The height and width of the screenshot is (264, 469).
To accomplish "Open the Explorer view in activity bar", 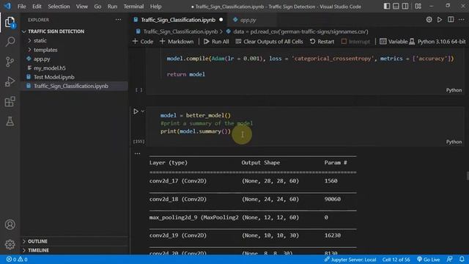I will coord(10,22).
